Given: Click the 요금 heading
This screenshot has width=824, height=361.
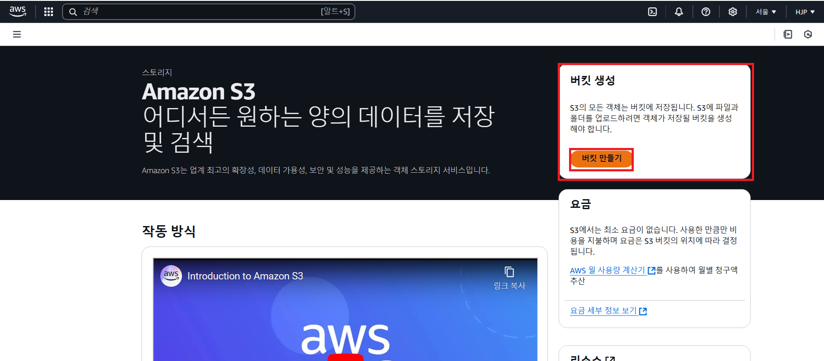Looking at the screenshot, I should pyautogui.click(x=580, y=204).
